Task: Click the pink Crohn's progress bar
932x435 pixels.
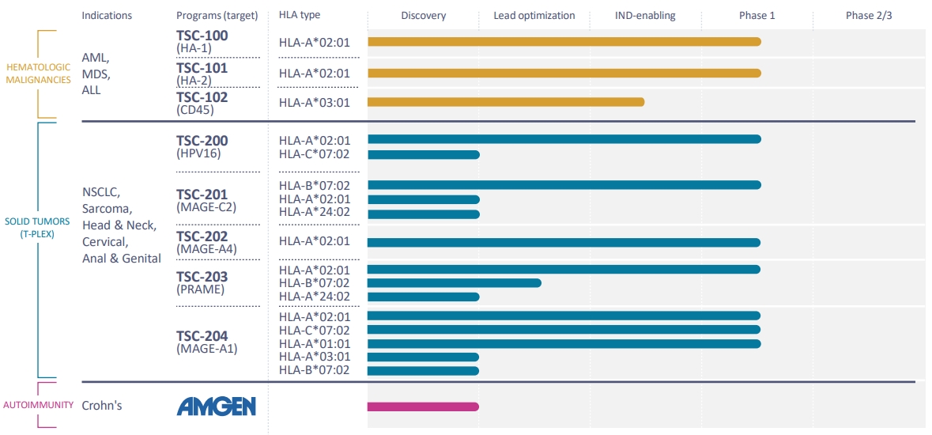Action: (423, 407)
